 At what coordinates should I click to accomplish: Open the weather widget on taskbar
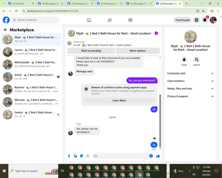tap(178, 171)
